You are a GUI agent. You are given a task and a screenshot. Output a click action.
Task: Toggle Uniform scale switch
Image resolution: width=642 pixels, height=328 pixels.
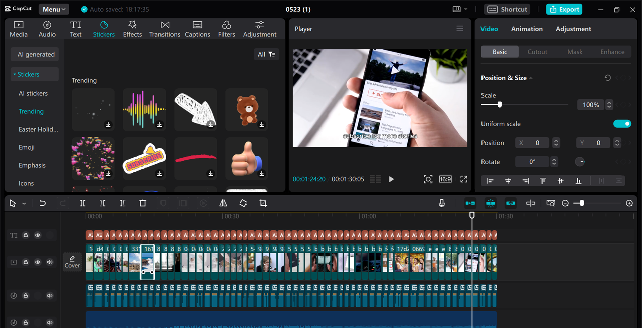622,124
